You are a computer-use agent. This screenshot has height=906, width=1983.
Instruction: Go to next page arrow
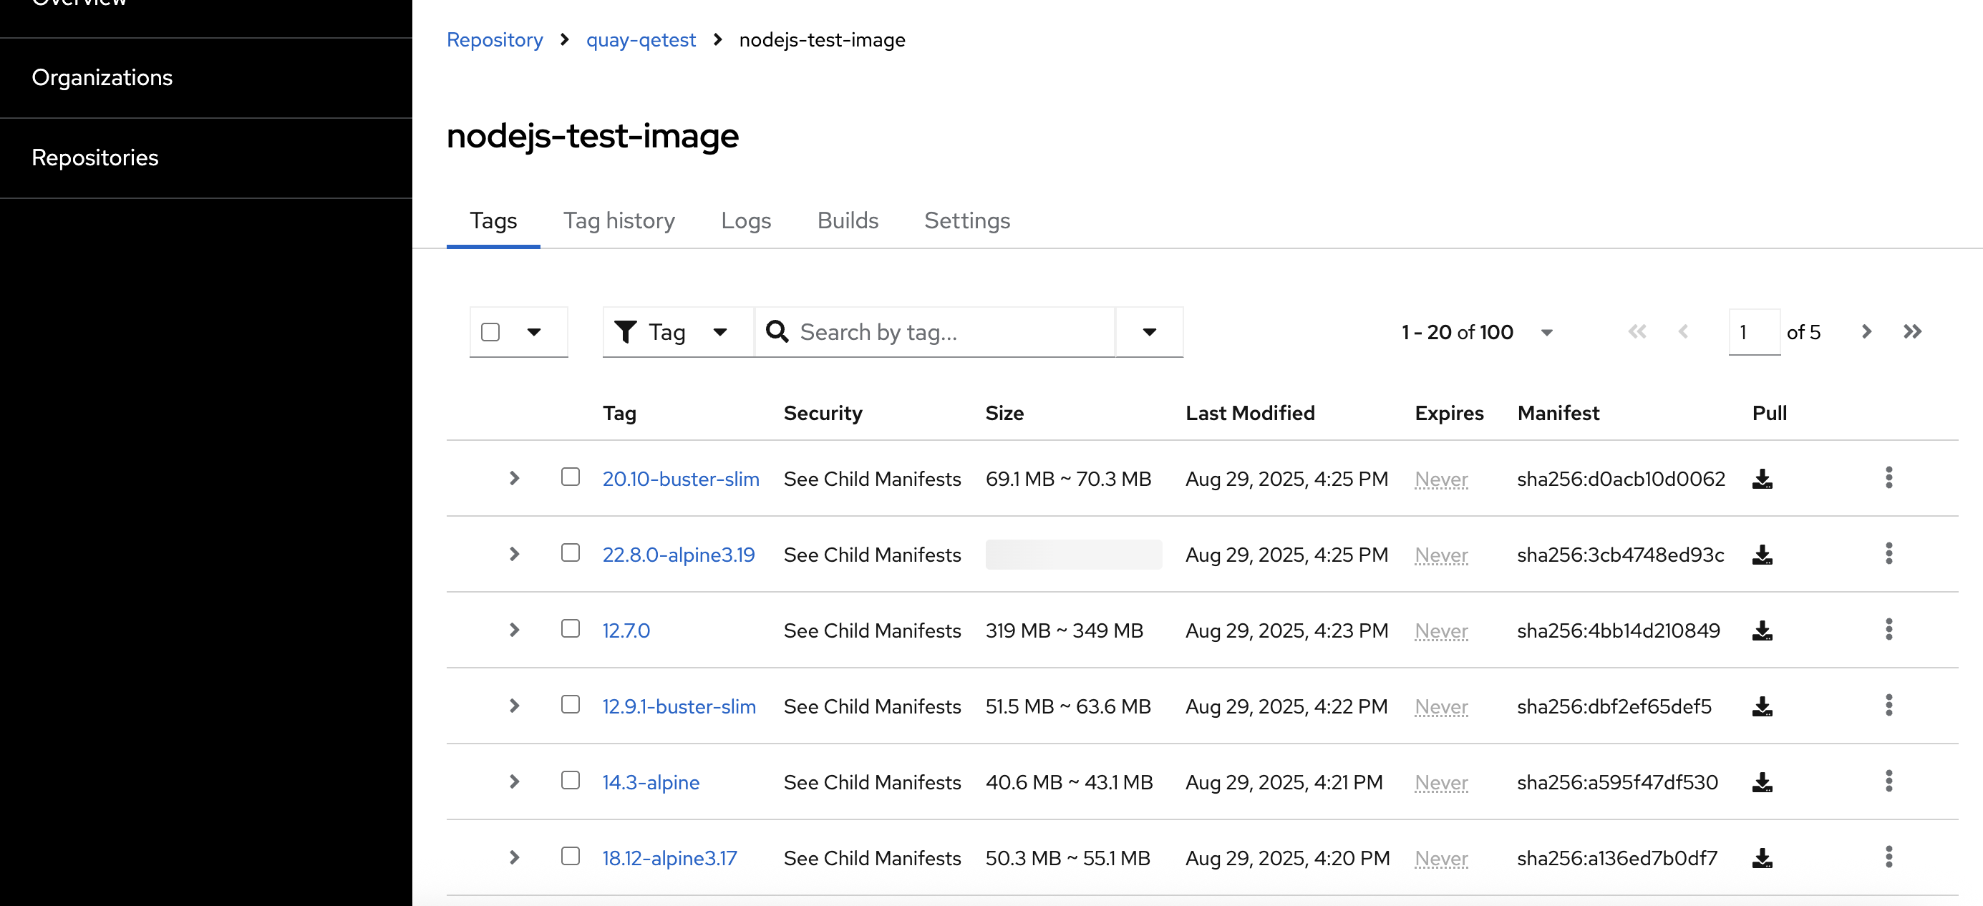[1866, 332]
